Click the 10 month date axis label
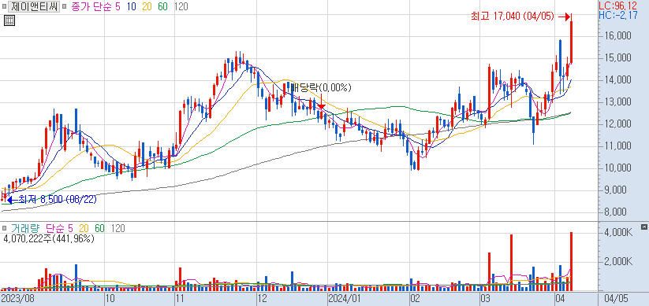The width and height of the screenshot is (649, 306). point(110,299)
